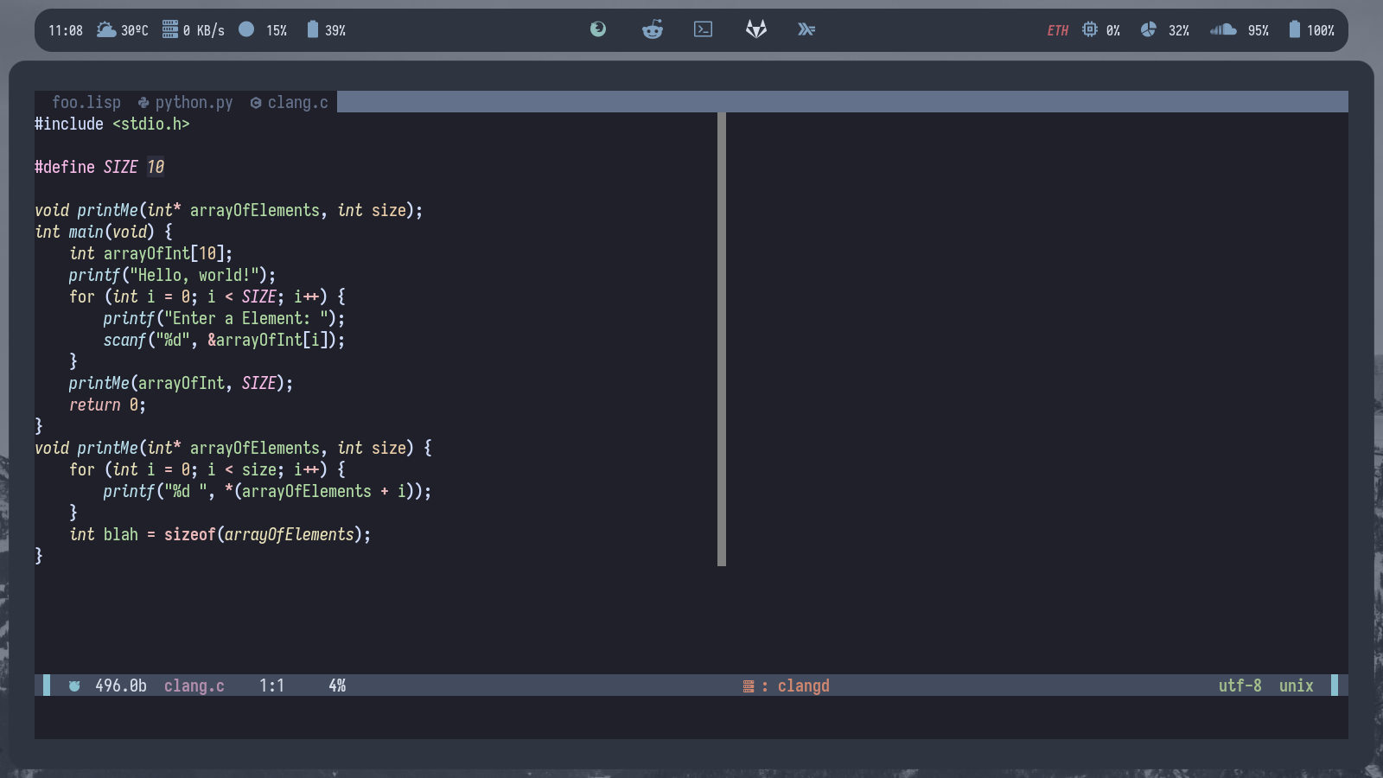
Task: Click the modeline icon before 496.0b
Action: pyautogui.click(x=74, y=686)
